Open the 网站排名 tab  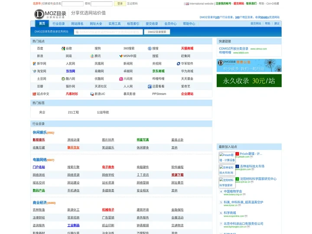coord(77,24)
